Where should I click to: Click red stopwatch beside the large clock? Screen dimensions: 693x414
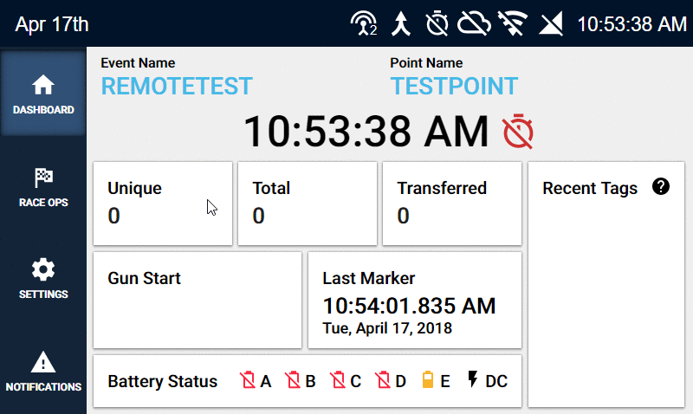[x=518, y=132]
